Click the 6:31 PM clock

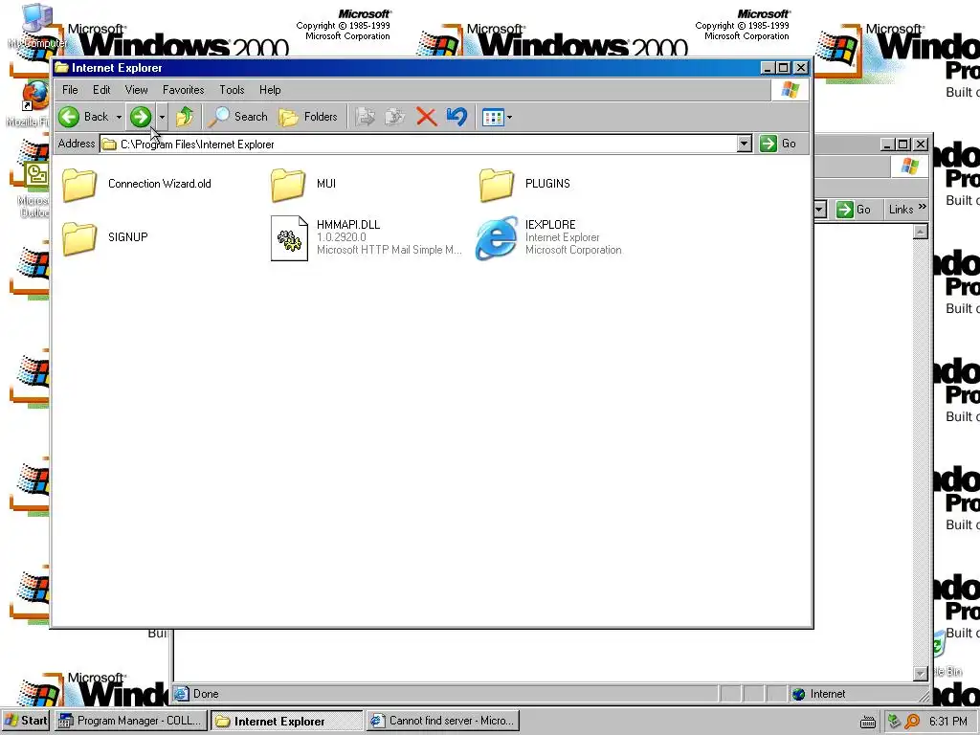pos(948,722)
